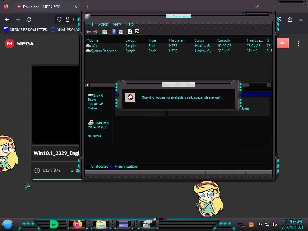308x231 pixels.
Task: Select the (C:) volume row
Action: (x=178, y=46)
